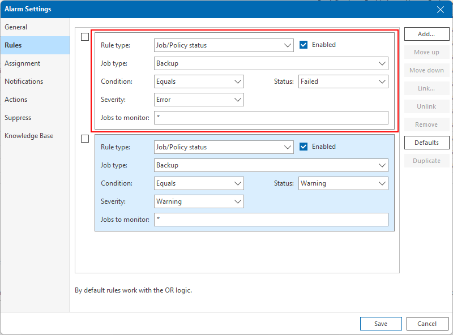Uncheck Enabled for the Failed status rule
Viewport: 453px width, 335px height.
tap(304, 45)
